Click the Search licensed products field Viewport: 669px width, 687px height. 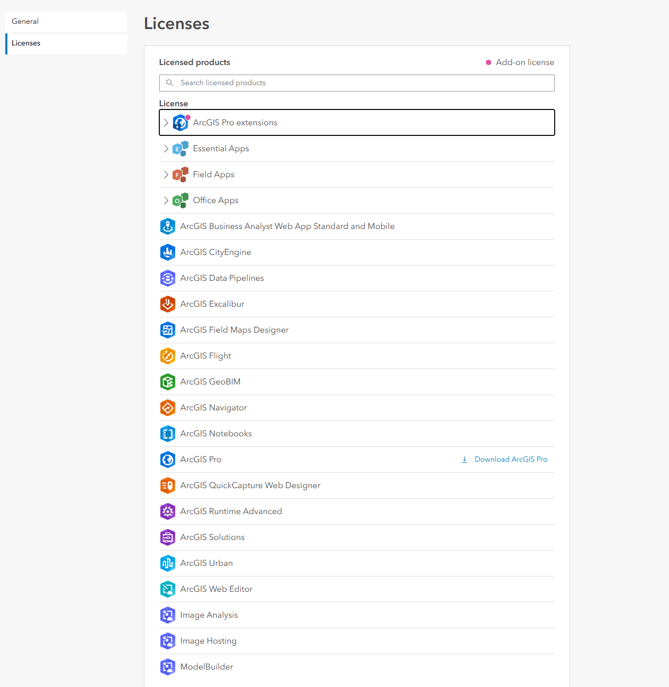pos(357,83)
